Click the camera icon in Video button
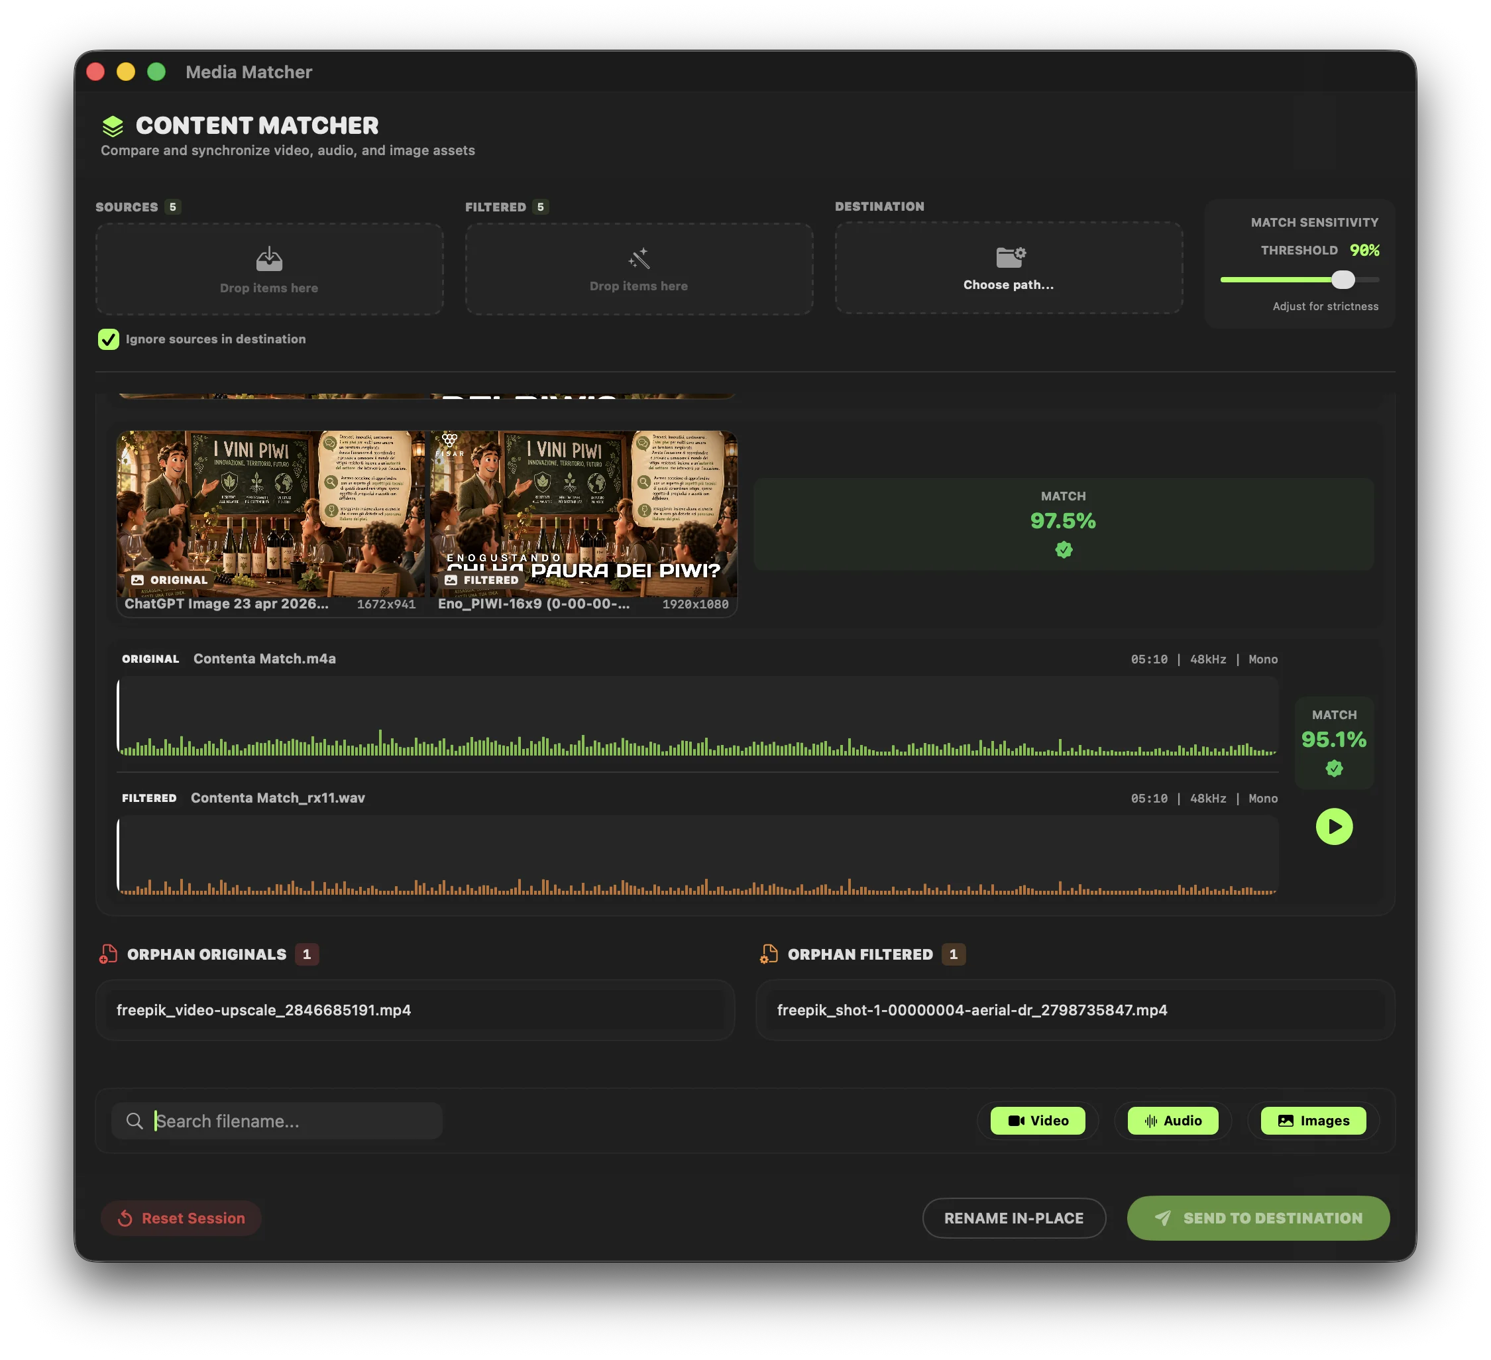 [1016, 1120]
